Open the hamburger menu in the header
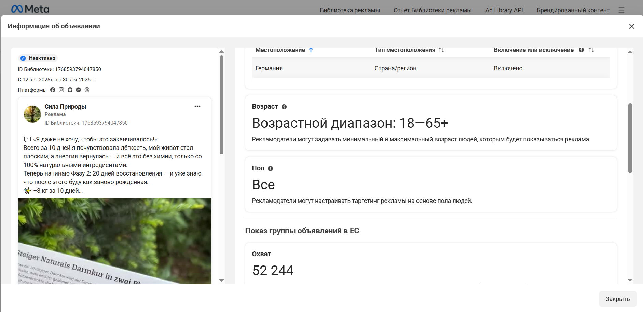Viewport: 643px width, 312px height. (621, 10)
